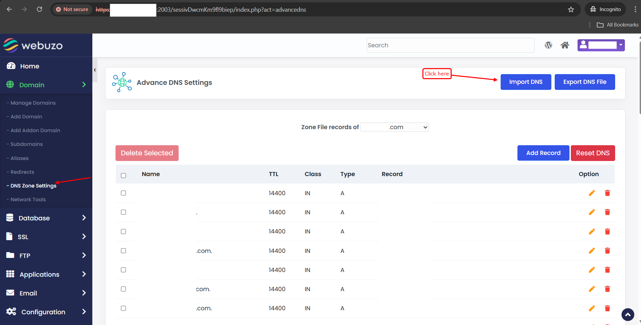Select the checkbox of the fifth record row
The height and width of the screenshot is (325, 641).
coord(123,270)
